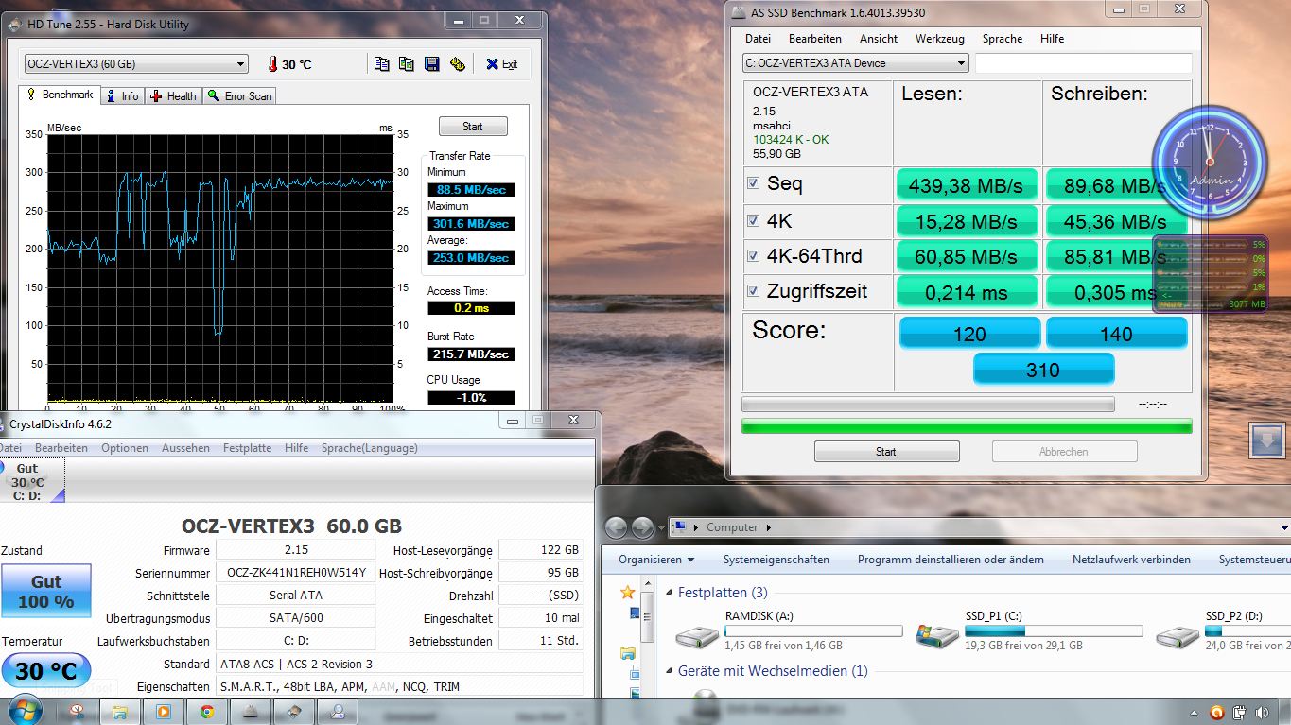This screenshot has width=1291, height=725.
Task: Select the RAMDISK (A:) drive icon
Action: pos(697,637)
